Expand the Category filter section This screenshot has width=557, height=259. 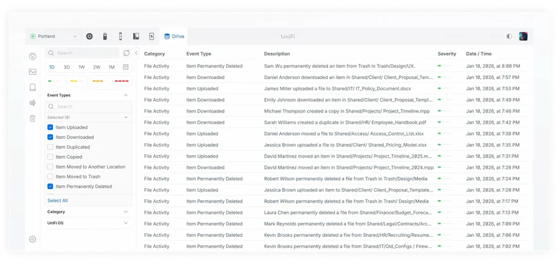coord(88,212)
